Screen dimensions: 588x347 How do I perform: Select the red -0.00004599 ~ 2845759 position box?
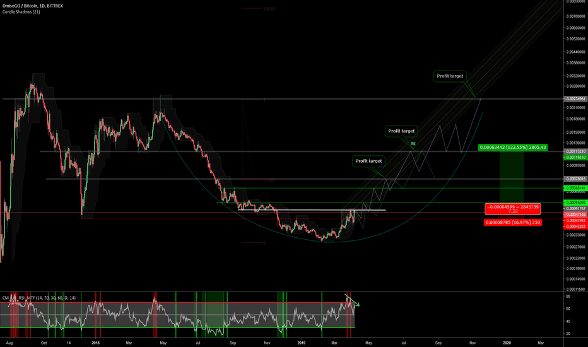click(513, 209)
